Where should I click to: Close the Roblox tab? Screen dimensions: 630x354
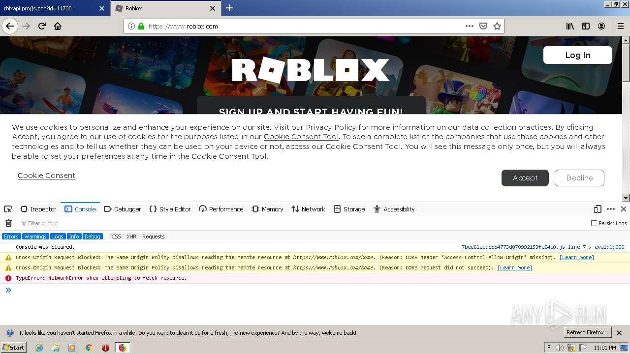coord(213,8)
